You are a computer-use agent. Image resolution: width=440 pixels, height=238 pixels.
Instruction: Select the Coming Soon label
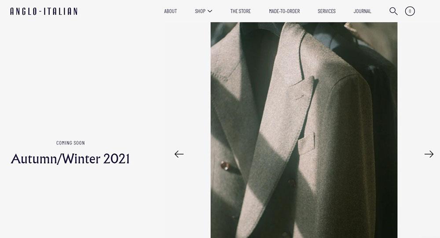(70, 143)
